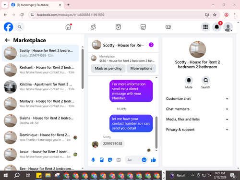Search in conversation with the Search icon
Viewport: 240px width, 180px height.
tap(205, 80)
